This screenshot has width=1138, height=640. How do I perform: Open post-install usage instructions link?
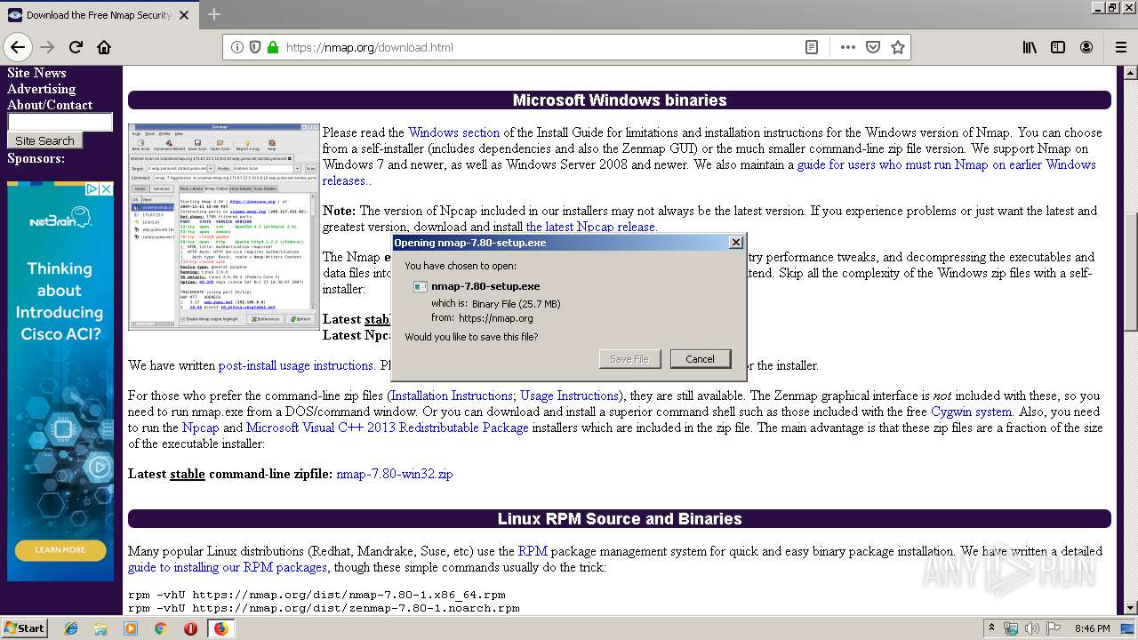coord(296,365)
